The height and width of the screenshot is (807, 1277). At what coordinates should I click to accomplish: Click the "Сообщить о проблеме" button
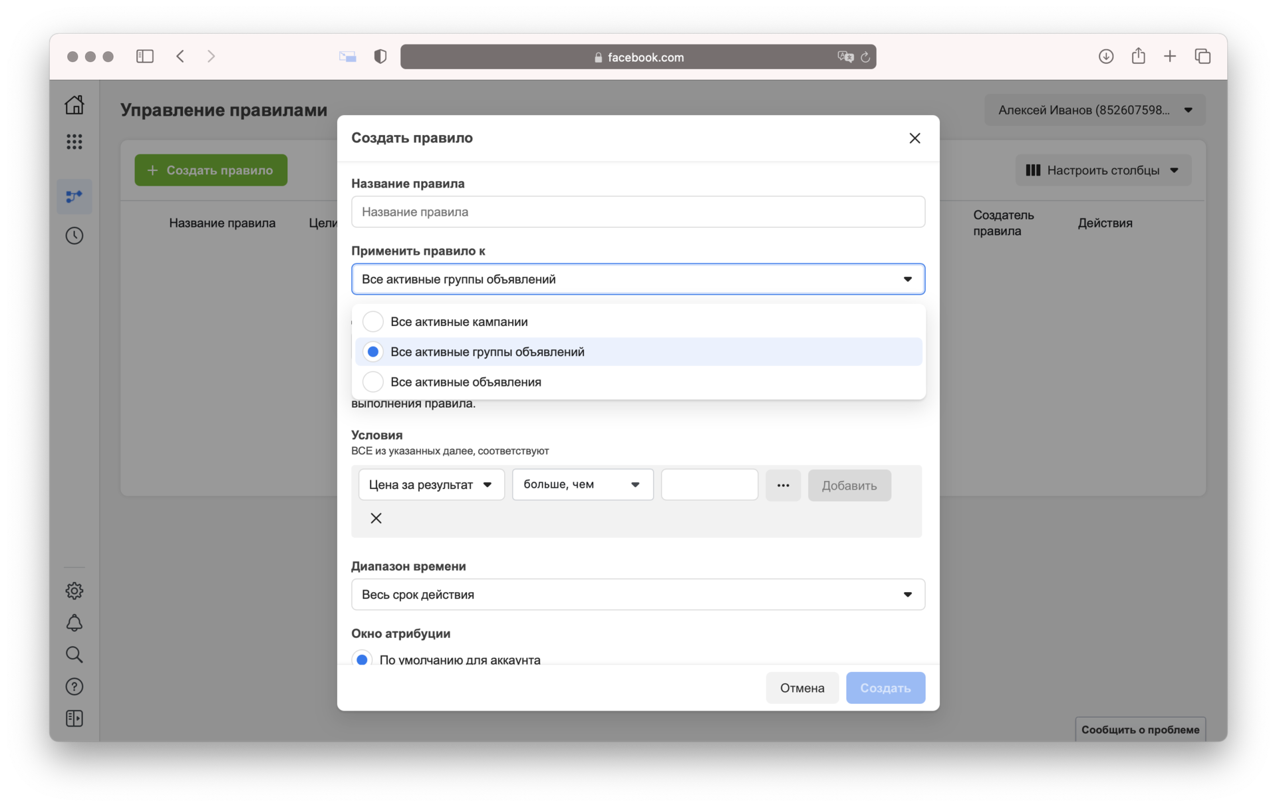[1139, 730]
